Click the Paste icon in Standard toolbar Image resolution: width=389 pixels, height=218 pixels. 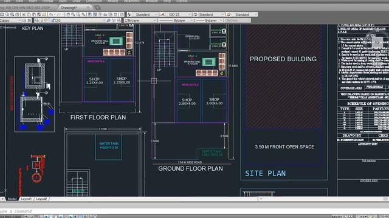pyautogui.click(x=34, y=15)
